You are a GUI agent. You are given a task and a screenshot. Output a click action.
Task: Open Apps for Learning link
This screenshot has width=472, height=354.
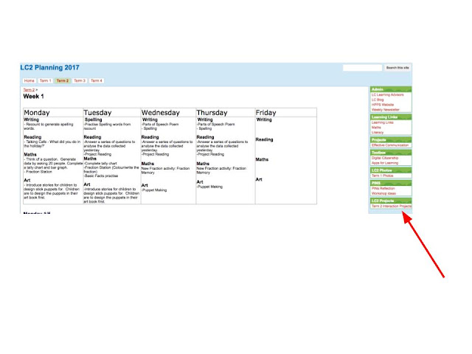385,163
